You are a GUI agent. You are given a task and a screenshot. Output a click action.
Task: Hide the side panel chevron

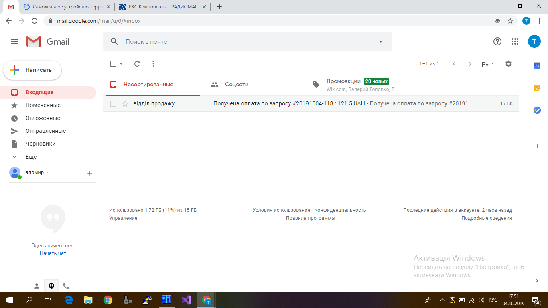[537, 281]
